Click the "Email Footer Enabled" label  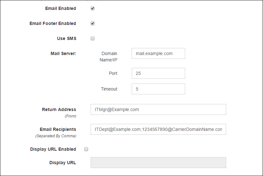point(53,23)
